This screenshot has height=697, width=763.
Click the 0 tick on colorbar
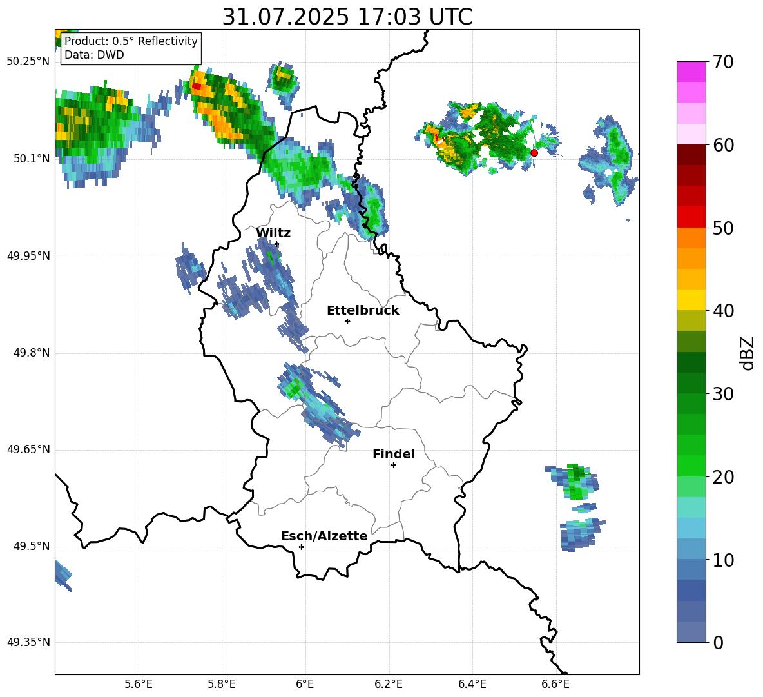coord(718,643)
